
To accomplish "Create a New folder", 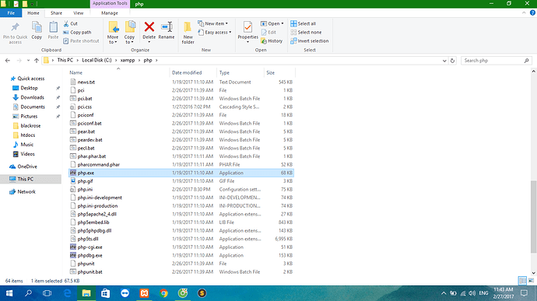I will pyautogui.click(x=188, y=33).
